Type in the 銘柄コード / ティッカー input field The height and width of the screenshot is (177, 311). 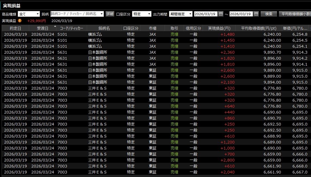(x=75, y=14)
